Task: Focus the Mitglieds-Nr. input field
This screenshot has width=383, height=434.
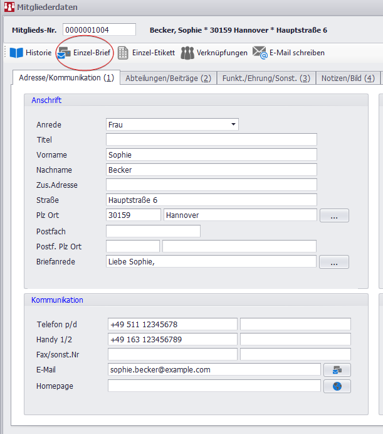Action: (x=99, y=30)
